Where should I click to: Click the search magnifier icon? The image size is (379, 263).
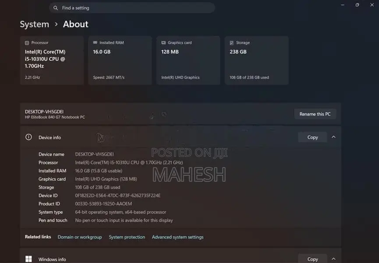(x=56, y=8)
